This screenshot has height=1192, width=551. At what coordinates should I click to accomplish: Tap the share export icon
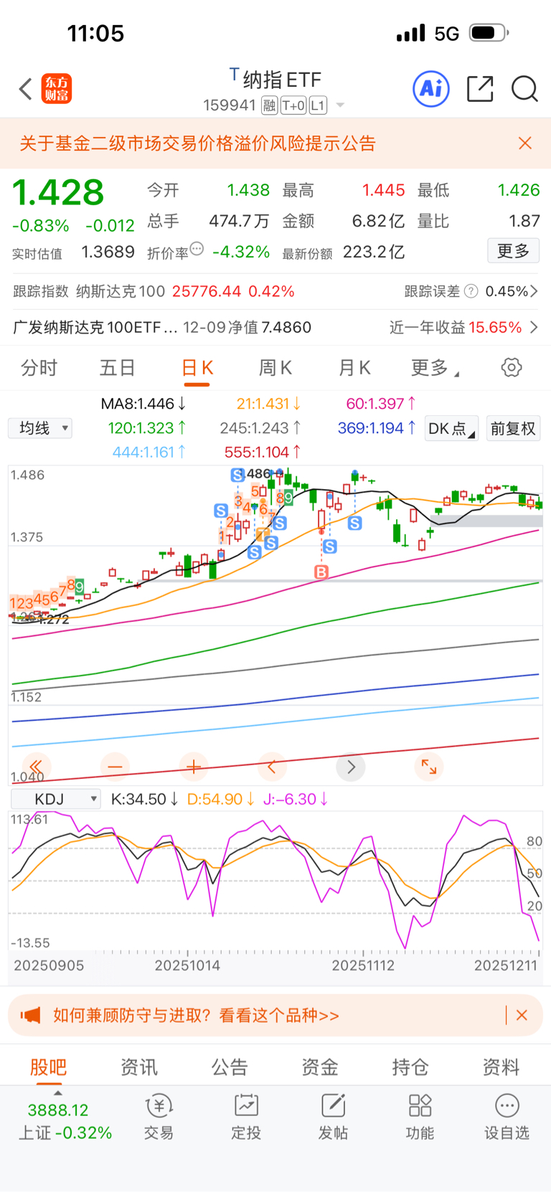click(x=480, y=89)
